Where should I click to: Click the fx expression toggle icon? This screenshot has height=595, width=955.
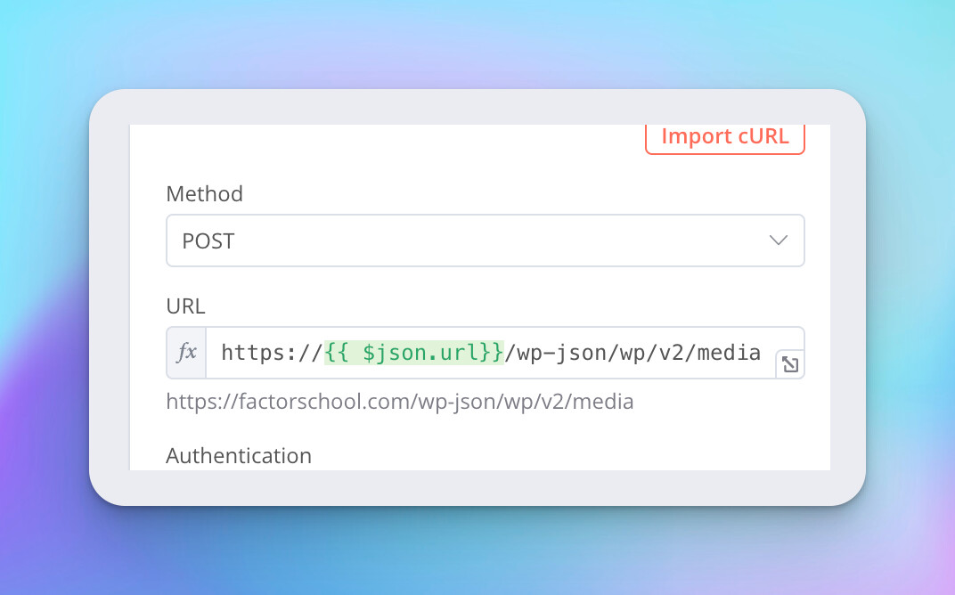[x=186, y=353]
